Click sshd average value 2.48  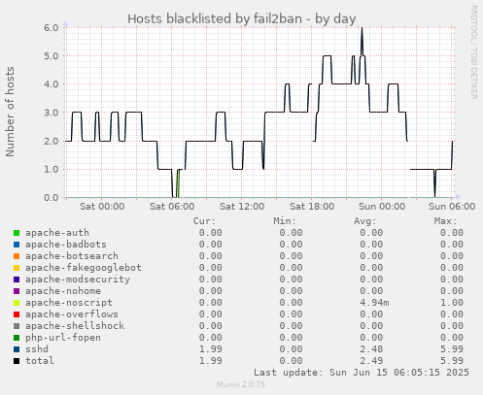(371, 349)
